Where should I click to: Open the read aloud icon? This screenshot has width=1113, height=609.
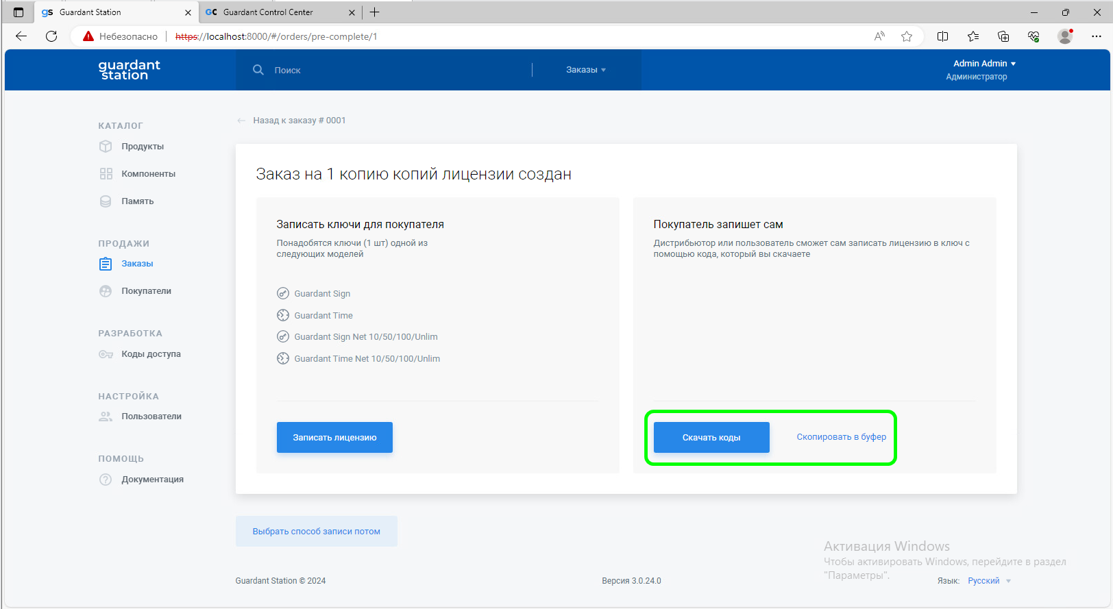point(879,36)
